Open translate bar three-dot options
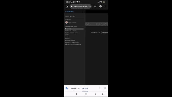The width and height of the screenshot is (172, 97). 99,88
